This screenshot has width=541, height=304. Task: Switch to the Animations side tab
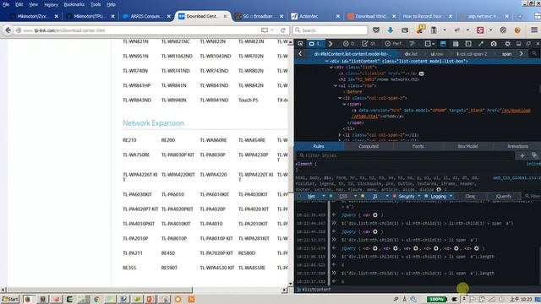point(517,146)
